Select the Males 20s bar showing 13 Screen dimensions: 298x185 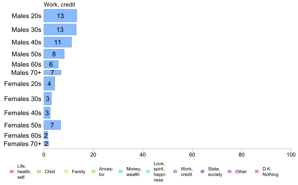click(60, 16)
